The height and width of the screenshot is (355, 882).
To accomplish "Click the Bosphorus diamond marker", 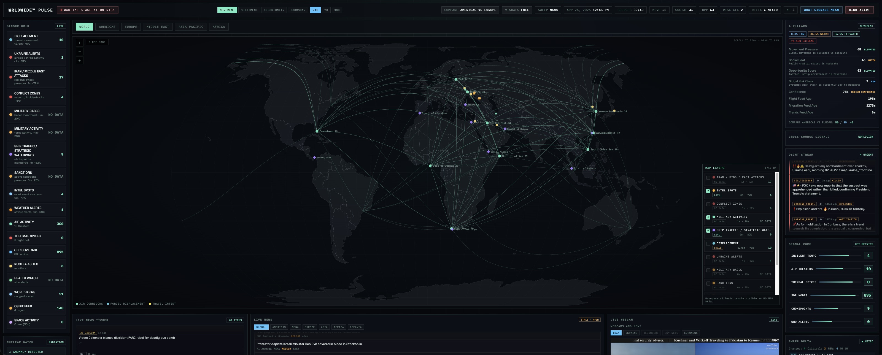I will tap(465, 104).
